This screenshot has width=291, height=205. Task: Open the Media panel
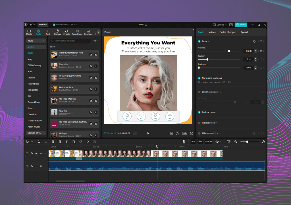[29, 32]
